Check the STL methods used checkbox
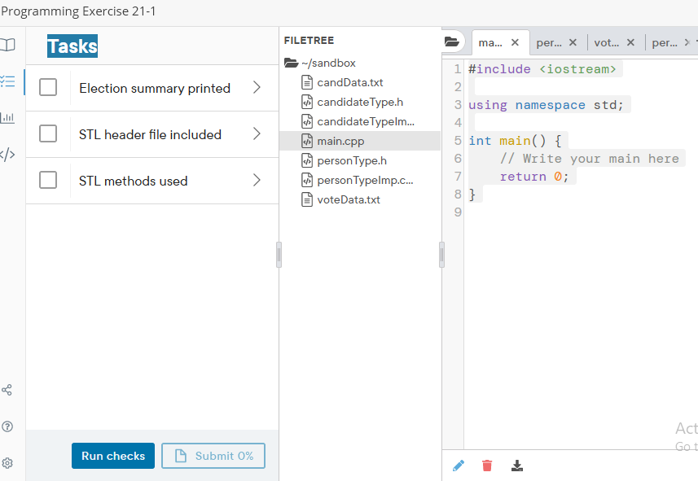Viewport: 698px width, 481px height. point(47,180)
